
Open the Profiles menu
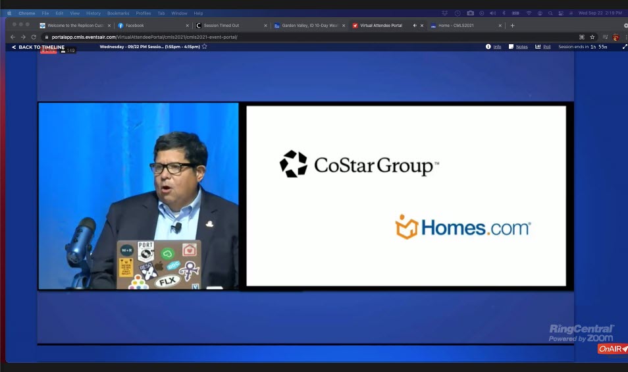[144, 13]
